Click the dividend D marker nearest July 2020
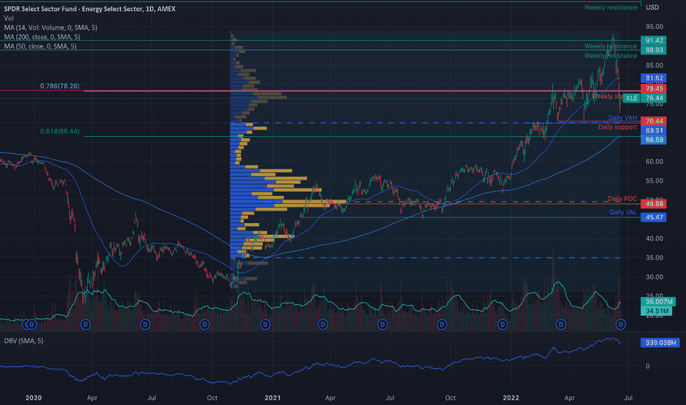The height and width of the screenshot is (405, 686). click(145, 325)
